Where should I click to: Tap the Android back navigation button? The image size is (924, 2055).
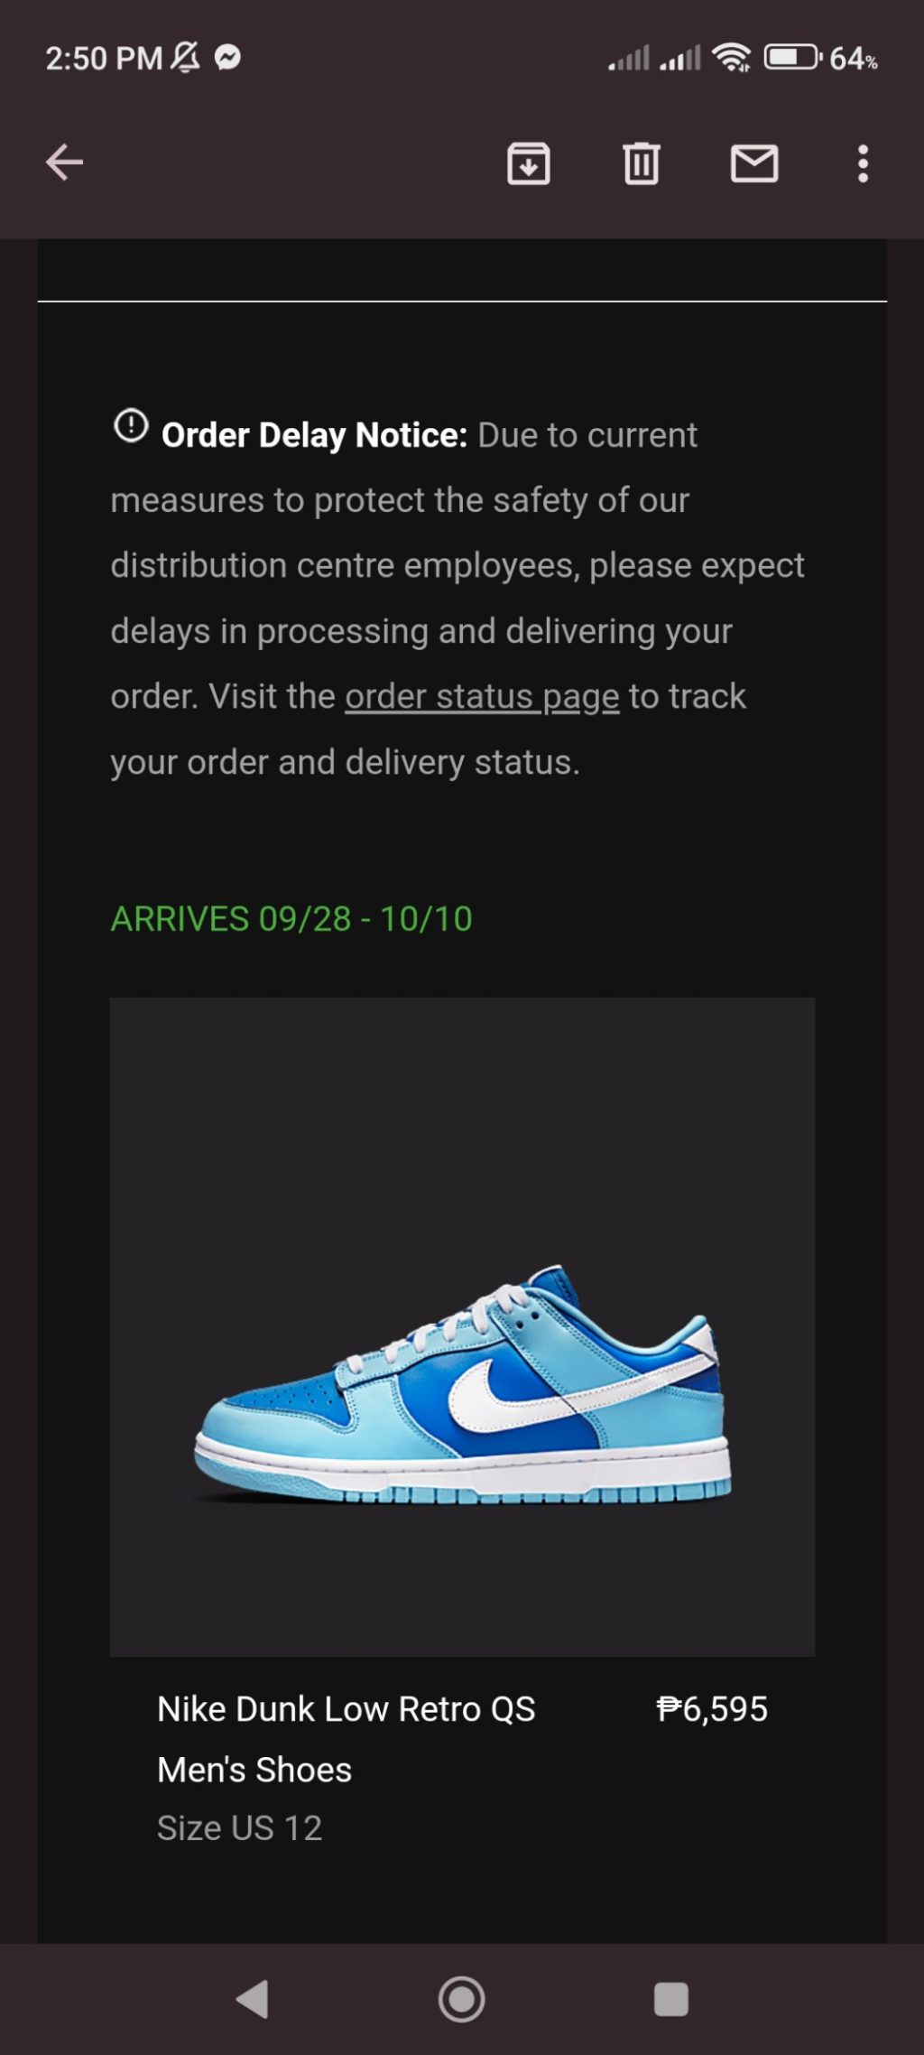253,1999
